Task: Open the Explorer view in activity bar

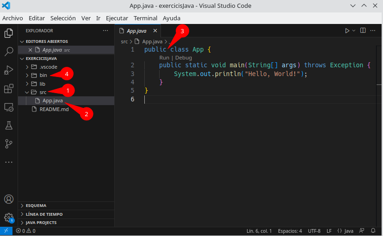Action: point(9,33)
